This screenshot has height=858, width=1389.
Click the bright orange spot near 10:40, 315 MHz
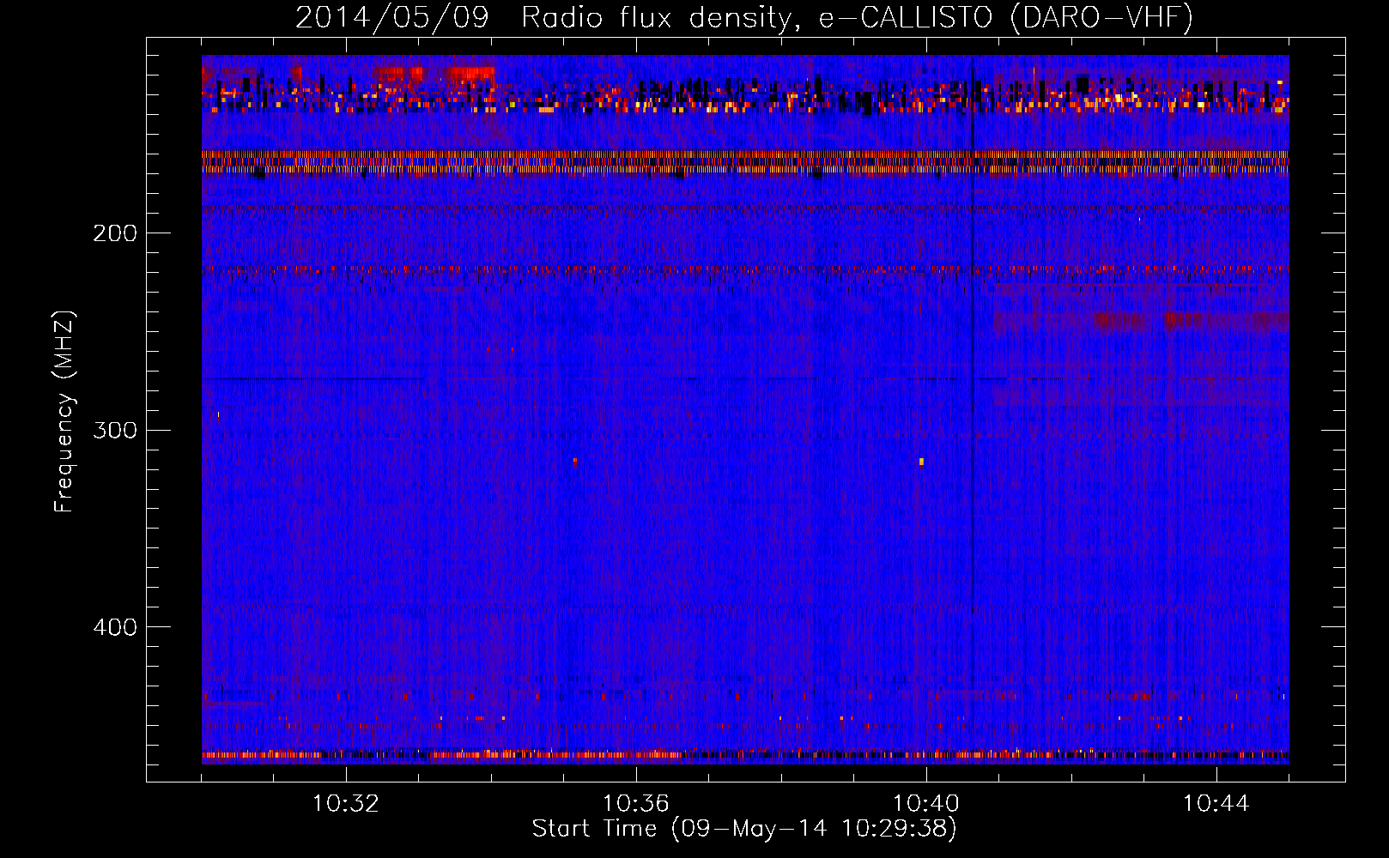pos(921,462)
